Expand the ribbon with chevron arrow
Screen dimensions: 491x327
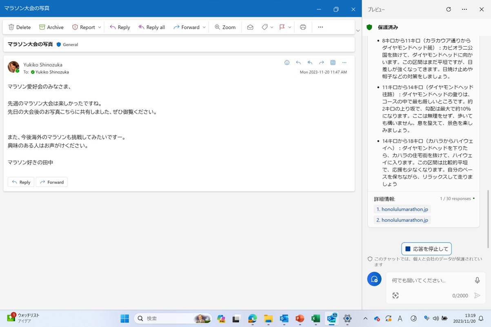[x=358, y=31]
